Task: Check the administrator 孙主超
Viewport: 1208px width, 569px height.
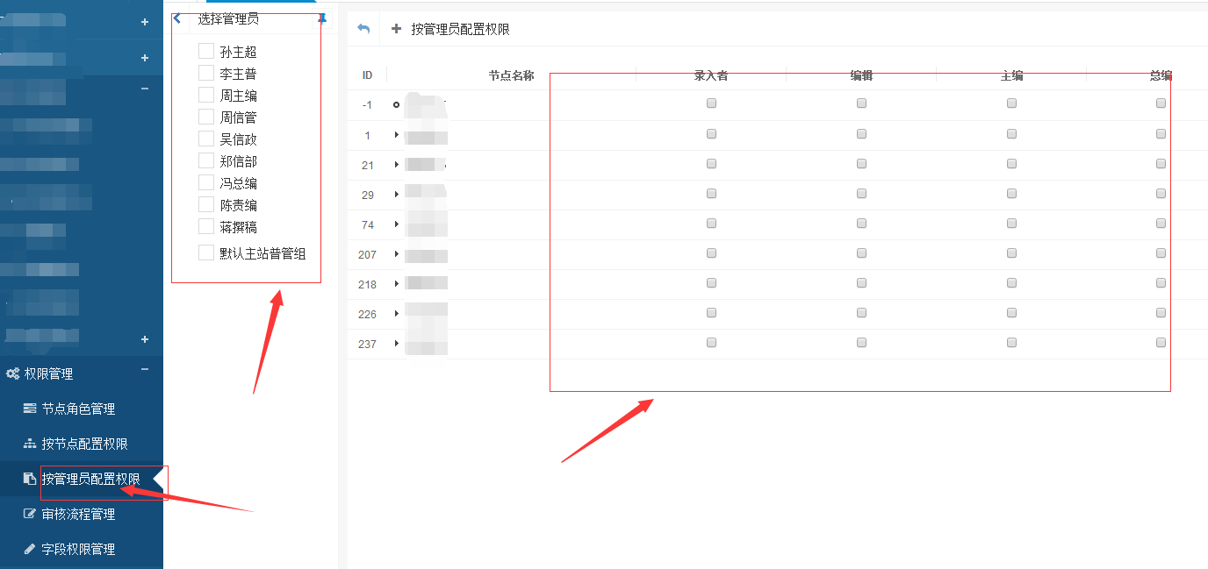Action: coord(206,51)
